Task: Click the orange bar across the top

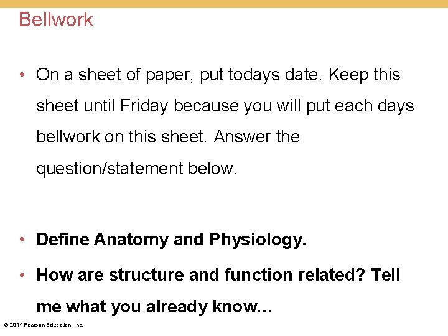Action: 224,3
